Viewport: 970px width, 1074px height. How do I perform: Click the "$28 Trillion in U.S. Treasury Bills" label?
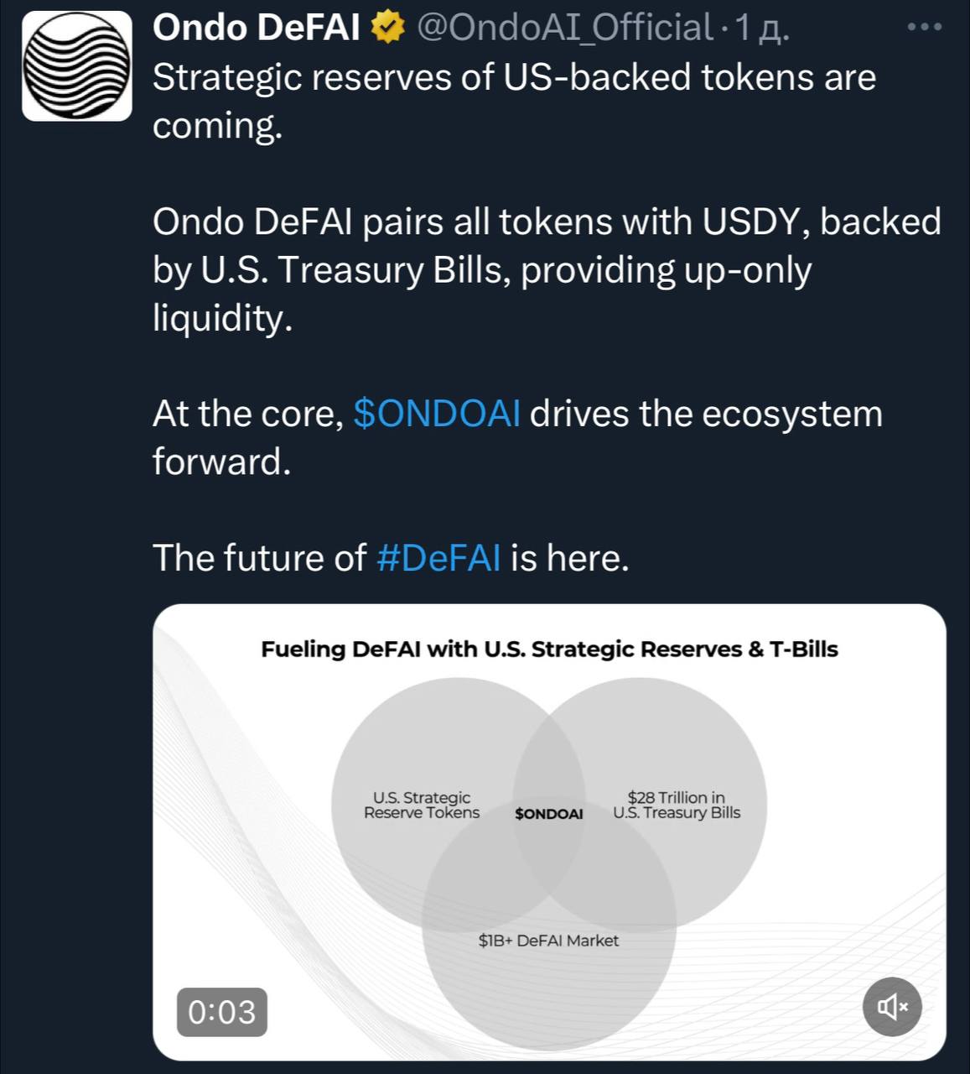[x=677, y=805]
